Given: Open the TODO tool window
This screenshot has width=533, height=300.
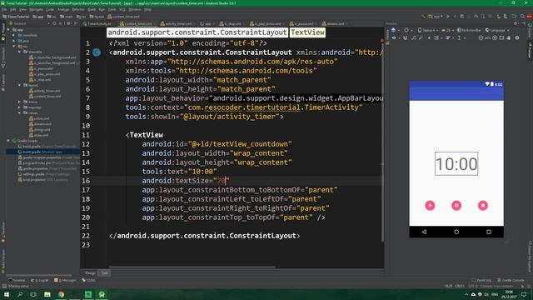Looking at the screenshot, I should tap(89, 280).
